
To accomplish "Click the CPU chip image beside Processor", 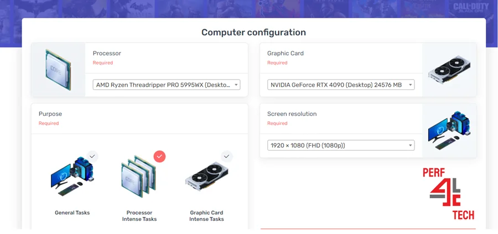I will pyautogui.click(x=58, y=70).
